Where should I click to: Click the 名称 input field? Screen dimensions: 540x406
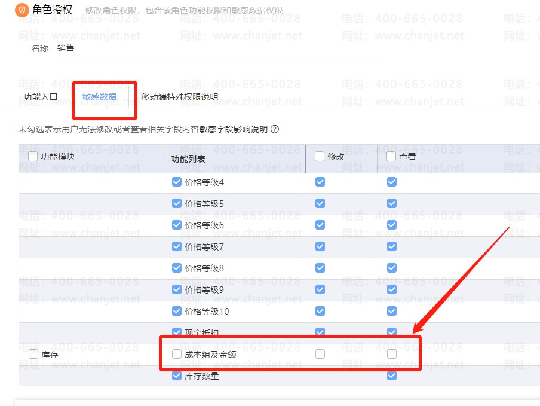pyautogui.click(x=218, y=48)
